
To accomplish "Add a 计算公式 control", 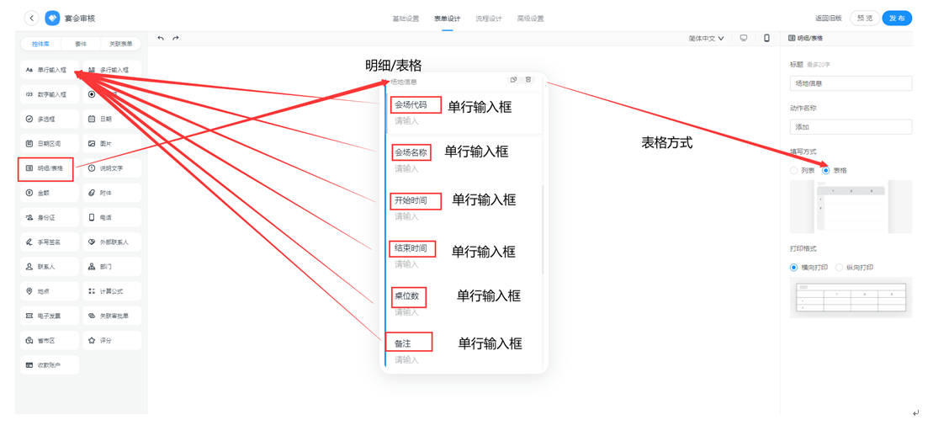I will (112, 291).
